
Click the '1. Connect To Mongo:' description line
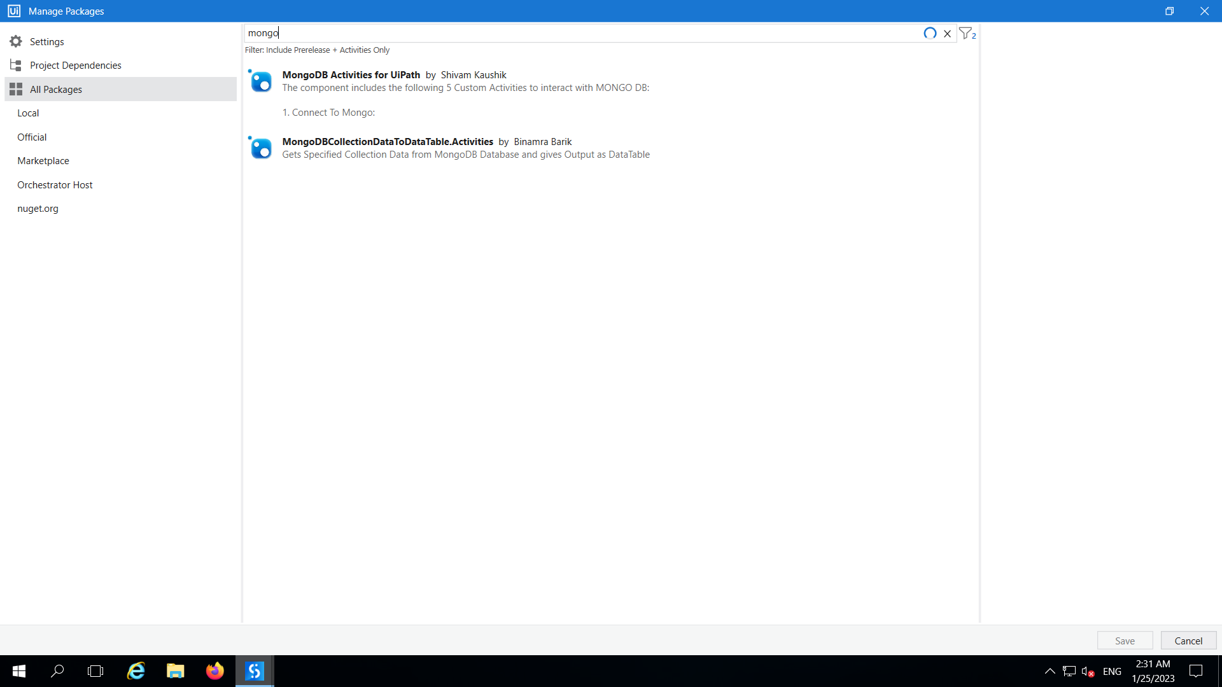pyautogui.click(x=328, y=113)
